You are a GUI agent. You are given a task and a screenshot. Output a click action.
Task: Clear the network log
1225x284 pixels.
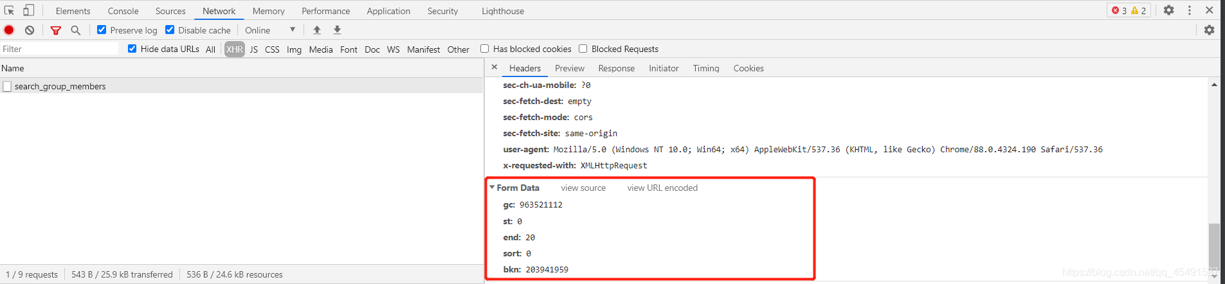pos(30,30)
